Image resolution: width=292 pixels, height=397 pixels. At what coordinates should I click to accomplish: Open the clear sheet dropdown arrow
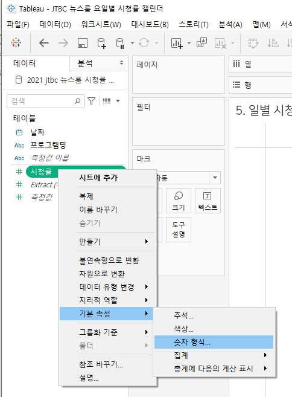tap(232, 43)
